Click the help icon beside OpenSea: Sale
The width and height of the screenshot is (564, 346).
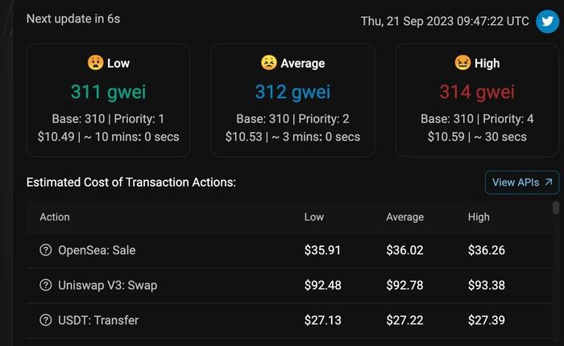46,249
